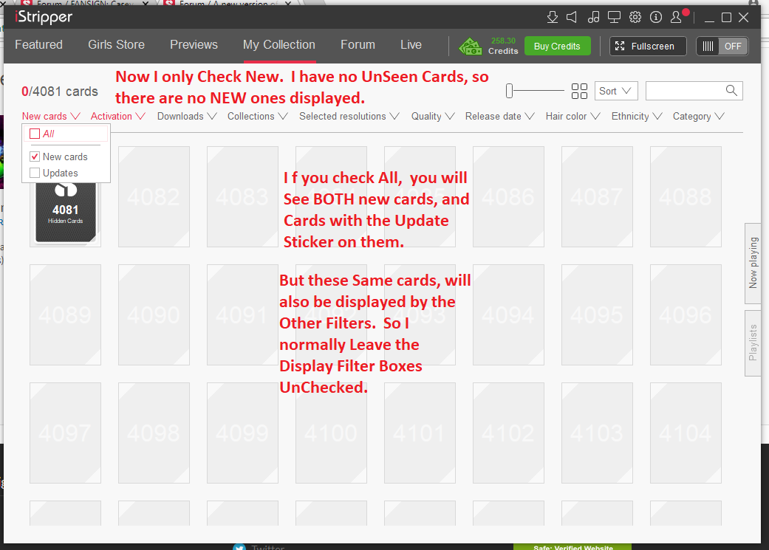Click the iStripper logo
The height and width of the screenshot is (550, 769).
click(x=44, y=18)
